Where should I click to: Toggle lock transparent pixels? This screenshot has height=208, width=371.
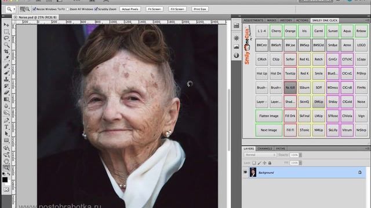[254, 163]
